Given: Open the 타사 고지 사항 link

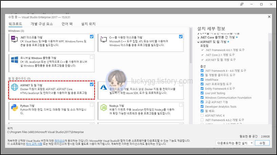Looking at the screenshot, I should pos(34,144).
